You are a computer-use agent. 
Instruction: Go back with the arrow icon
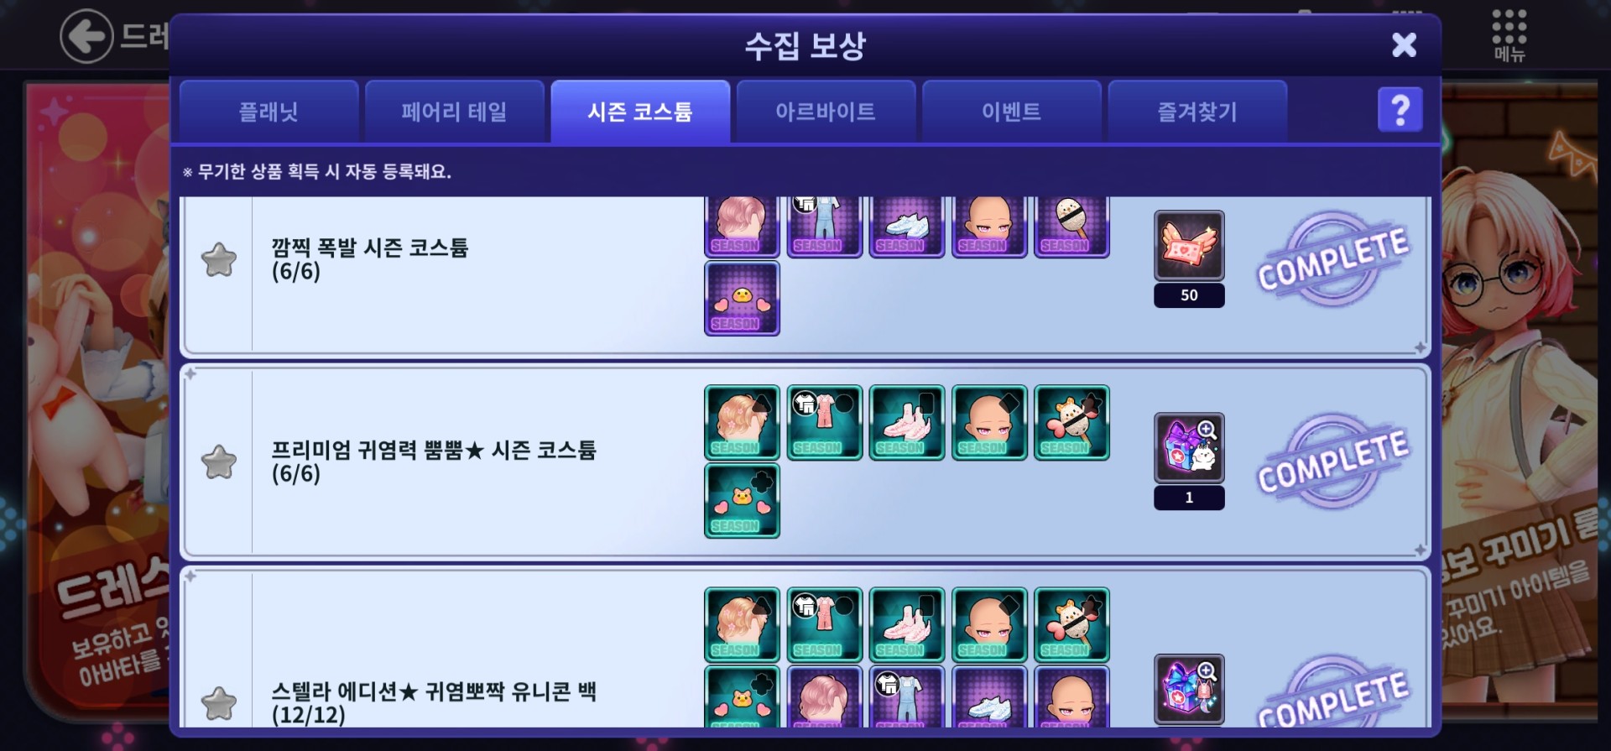(86, 36)
